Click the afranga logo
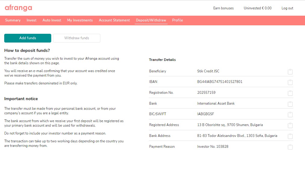 click(x=18, y=8)
